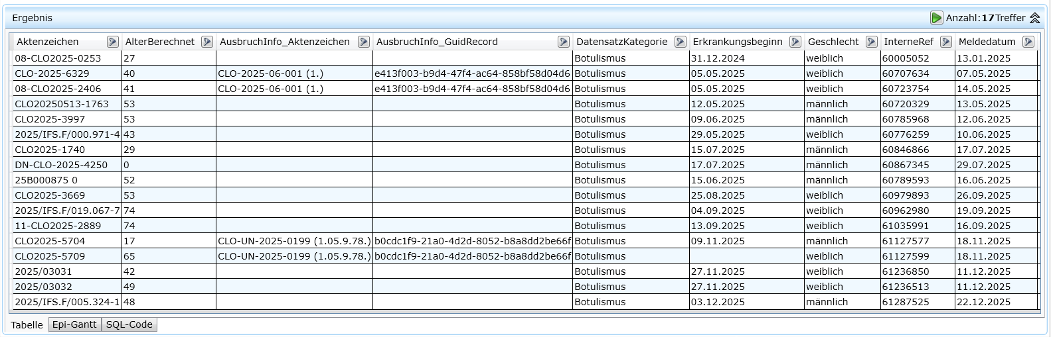The width and height of the screenshot is (1051, 337).
Task: Sort by the Erkrankungsbeginn column header
Action: point(737,42)
